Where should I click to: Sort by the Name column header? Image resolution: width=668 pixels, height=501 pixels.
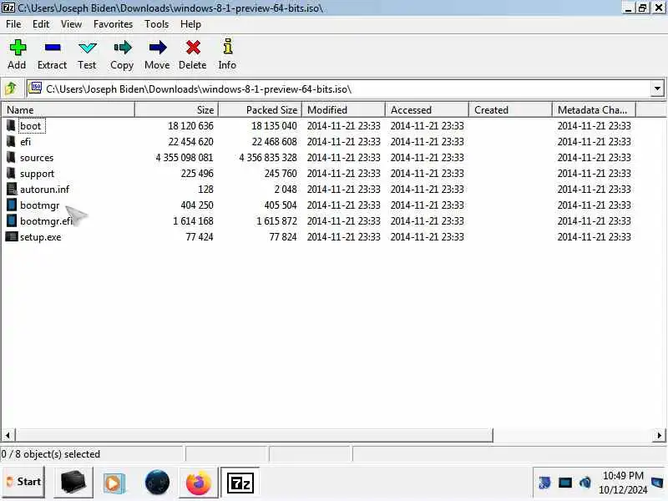pyautogui.click(x=68, y=110)
